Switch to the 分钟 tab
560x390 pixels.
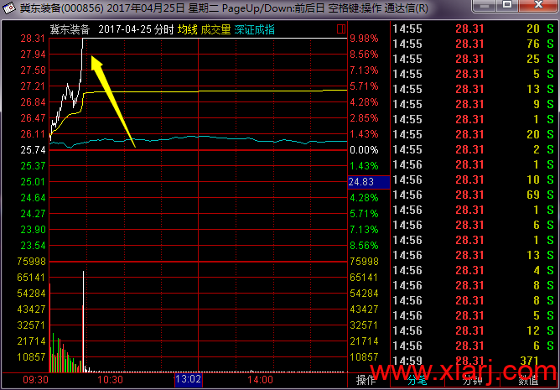pos(472,380)
